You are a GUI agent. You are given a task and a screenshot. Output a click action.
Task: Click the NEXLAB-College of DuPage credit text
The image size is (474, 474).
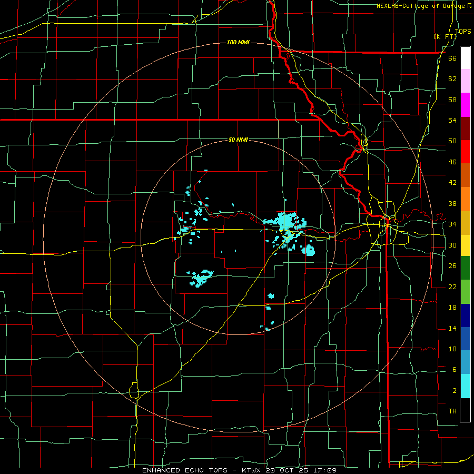coord(421,6)
